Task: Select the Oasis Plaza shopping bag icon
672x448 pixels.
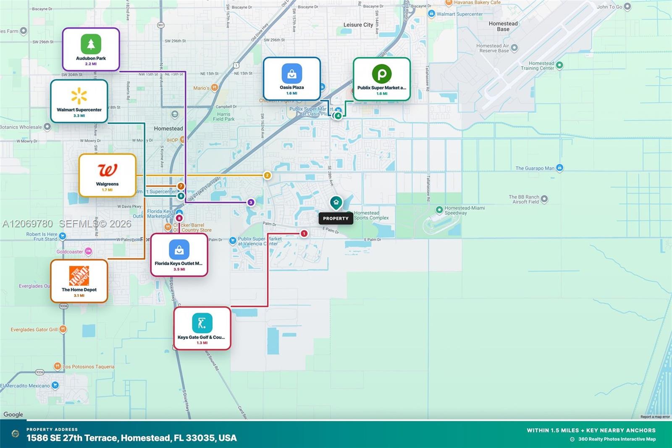Action: (292, 74)
